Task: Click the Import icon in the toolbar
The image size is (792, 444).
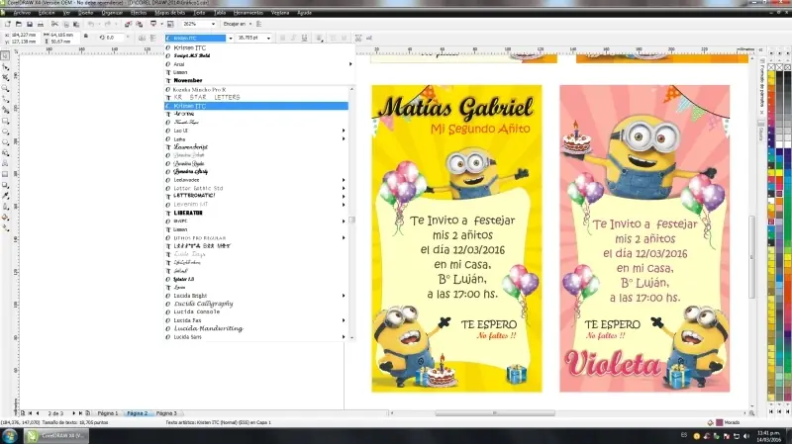Action: [x=129, y=24]
